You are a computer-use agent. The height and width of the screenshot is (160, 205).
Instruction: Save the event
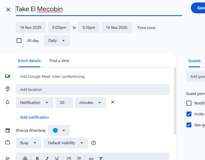[198, 8]
